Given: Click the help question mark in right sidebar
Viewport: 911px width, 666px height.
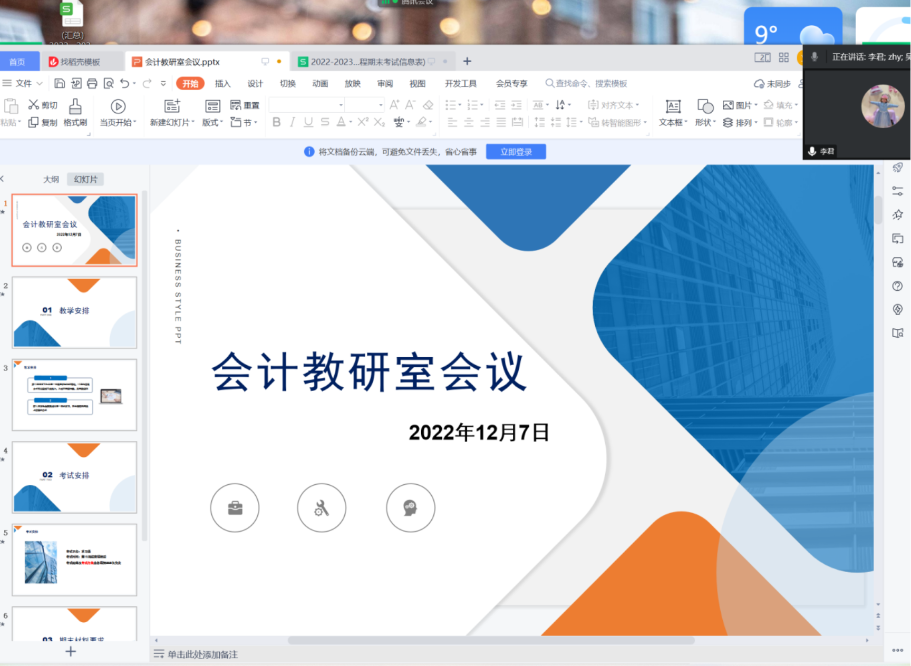Looking at the screenshot, I should click(897, 286).
